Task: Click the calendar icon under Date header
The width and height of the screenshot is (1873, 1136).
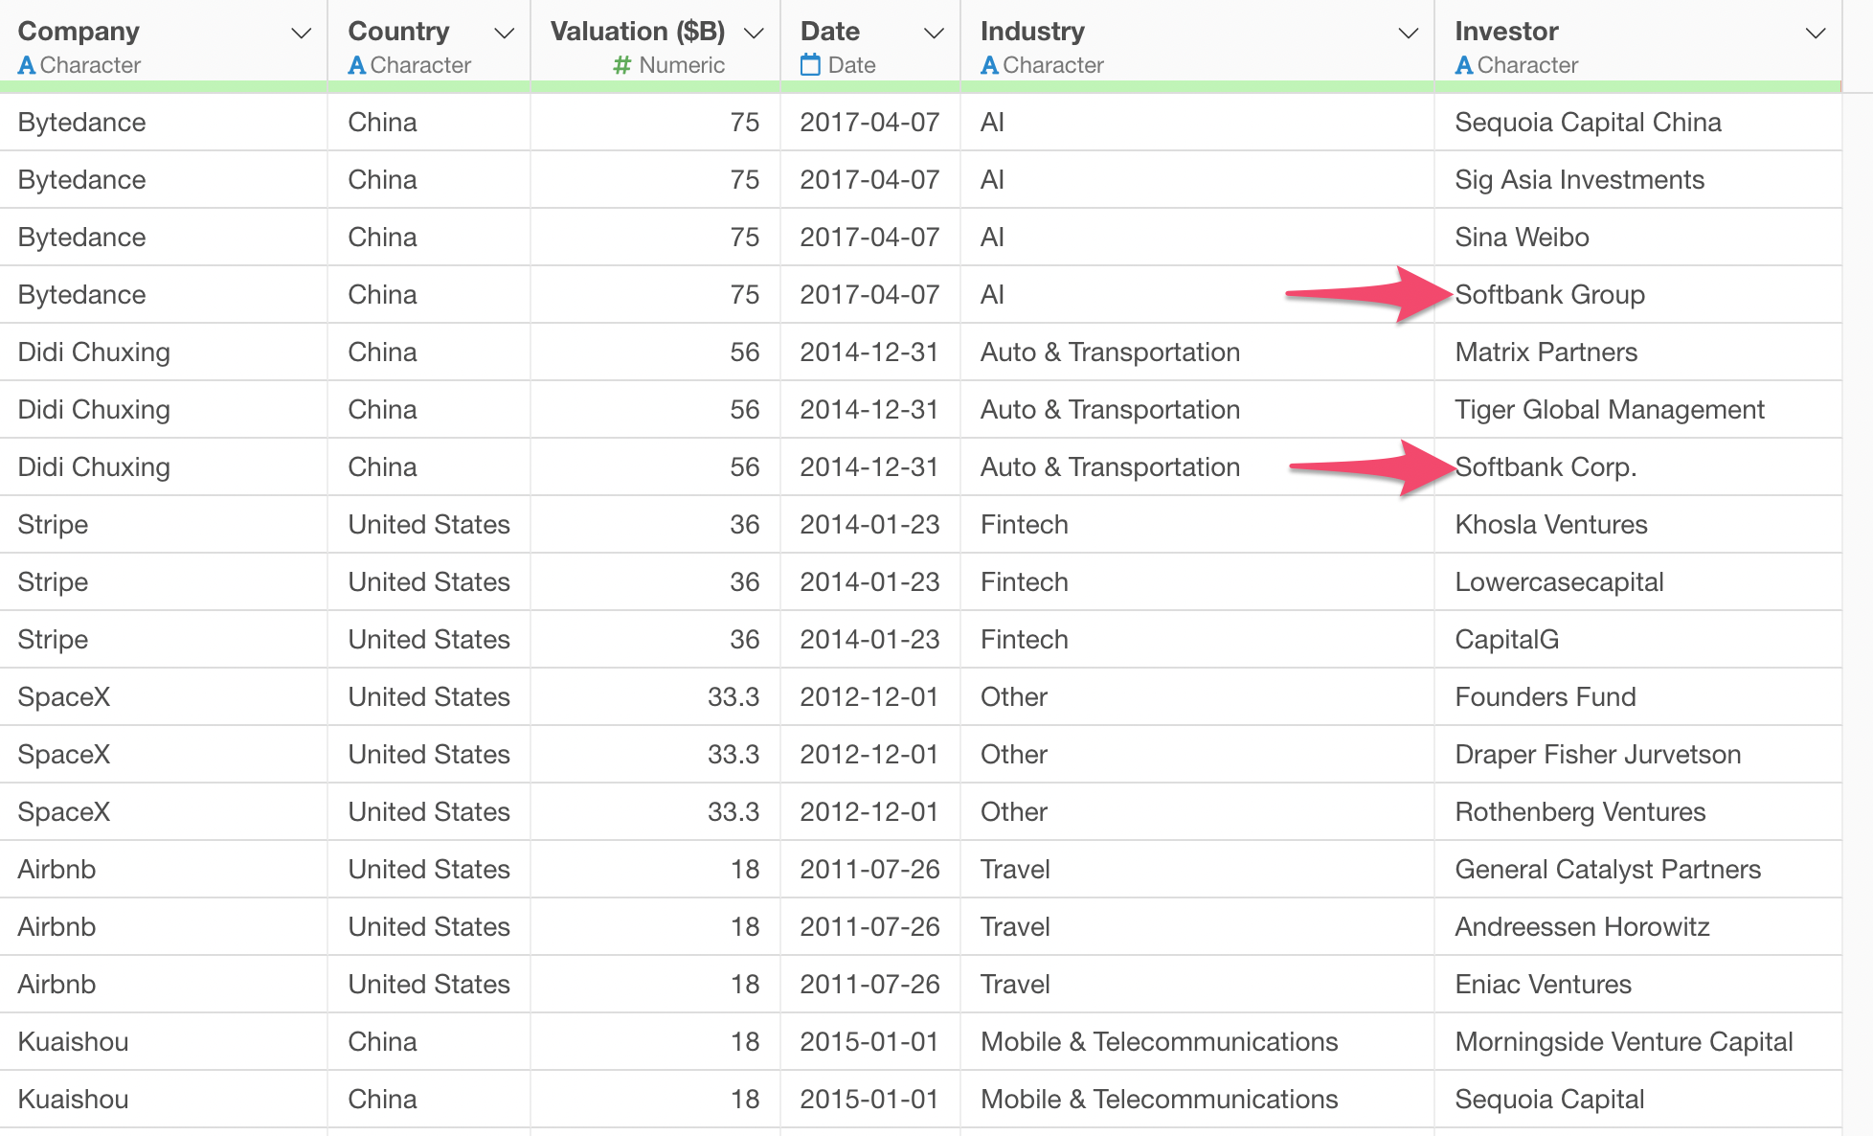Action: pos(810,65)
